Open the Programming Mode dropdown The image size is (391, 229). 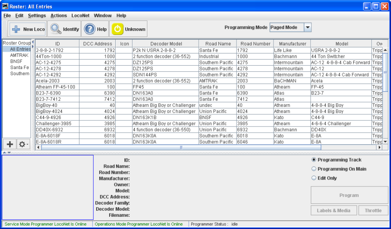point(307,27)
